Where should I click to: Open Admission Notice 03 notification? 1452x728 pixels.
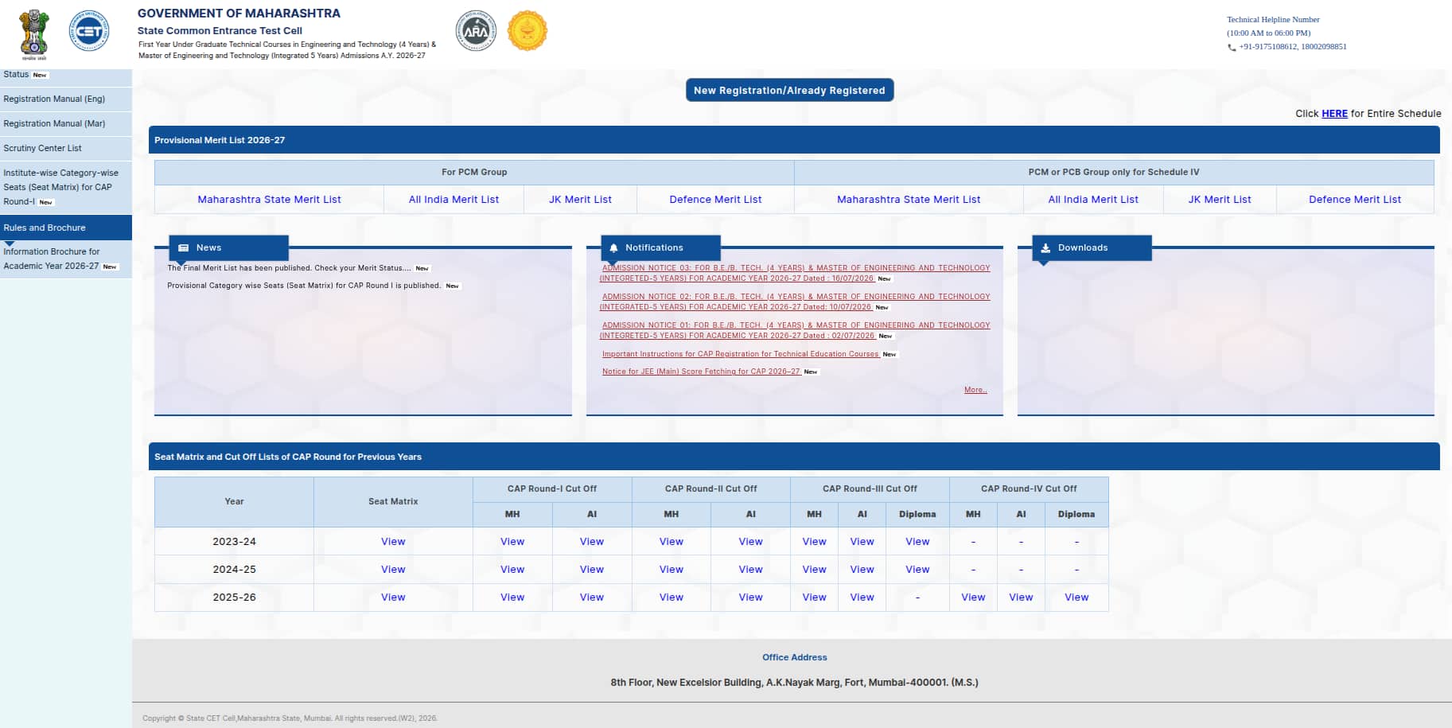(795, 273)
